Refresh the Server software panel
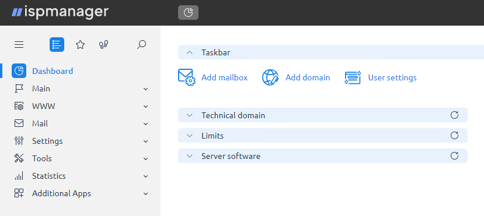Screen dimensions: 484x216 click(454, 155)
